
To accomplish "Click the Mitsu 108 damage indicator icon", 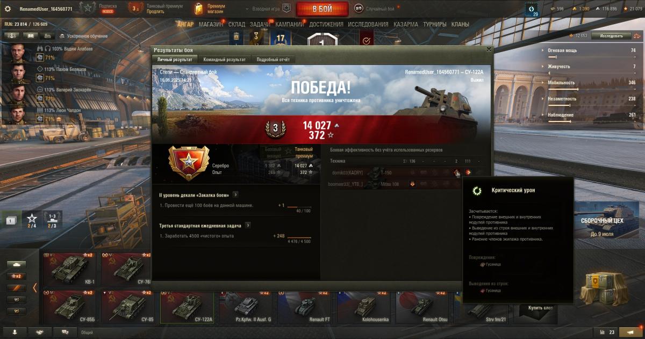I will tap(412, 184).
